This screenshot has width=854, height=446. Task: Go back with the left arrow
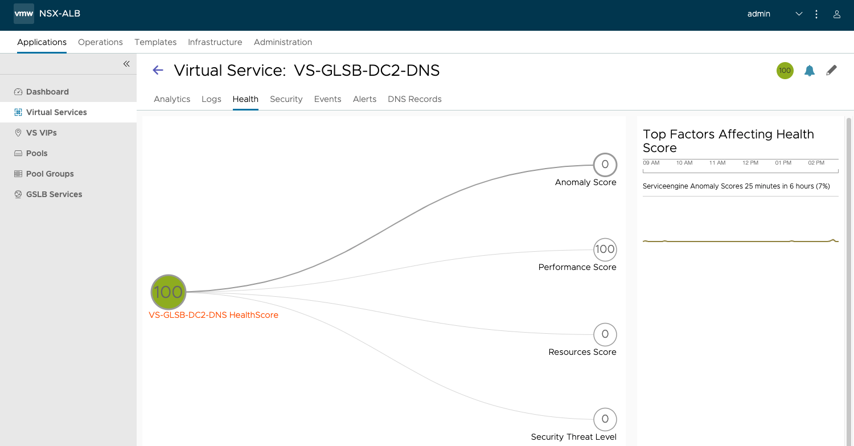158,70
